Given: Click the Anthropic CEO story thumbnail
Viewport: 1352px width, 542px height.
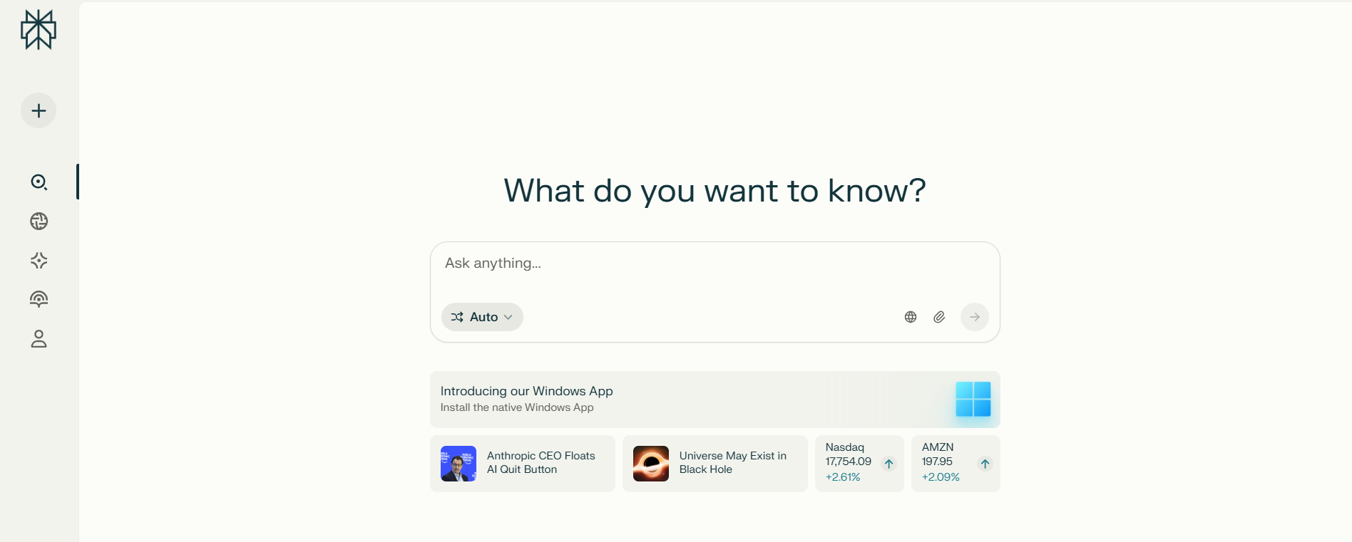Looking at the screenshot, I should point(459,464).
